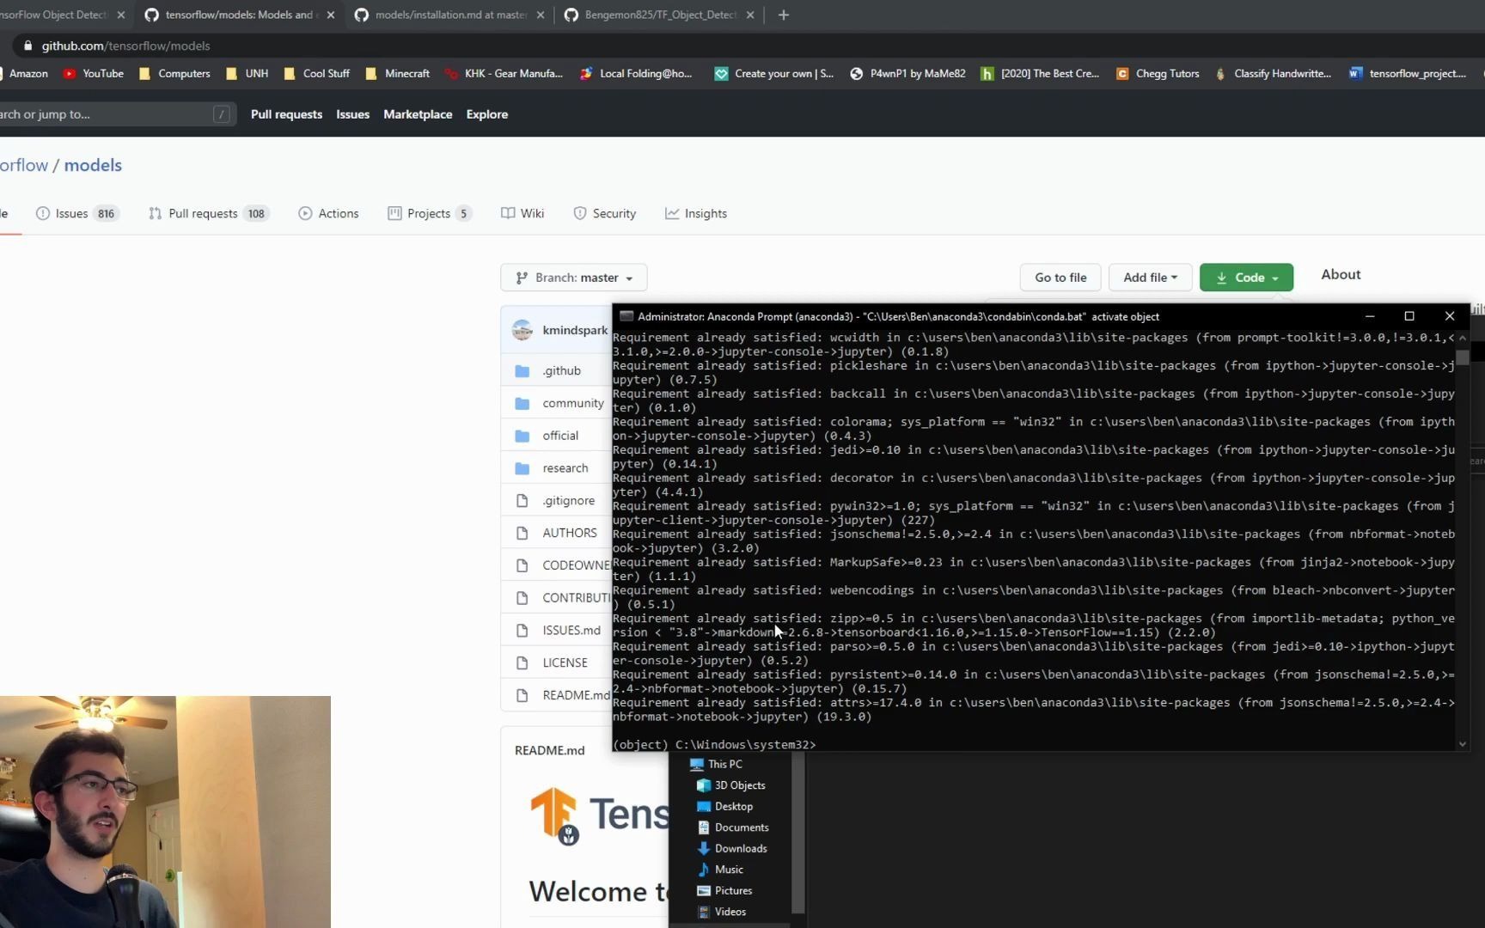Open the Local Folding@home bookmark
1485x928 pixels.
(636, 74)
